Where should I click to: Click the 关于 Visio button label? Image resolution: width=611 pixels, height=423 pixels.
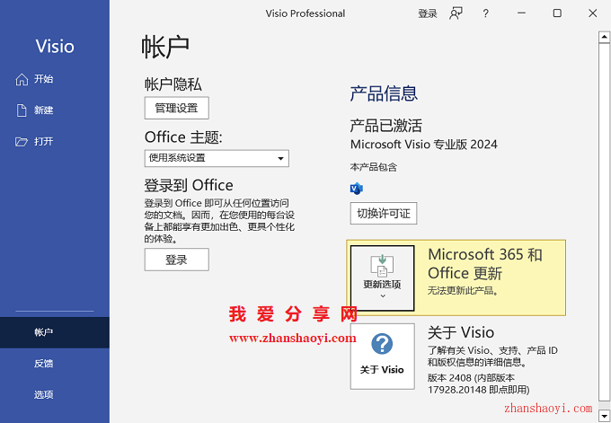click(382, 370)
